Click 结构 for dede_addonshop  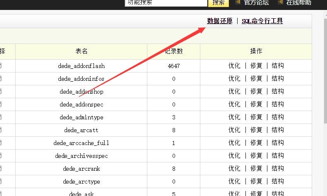pos(278,92)
